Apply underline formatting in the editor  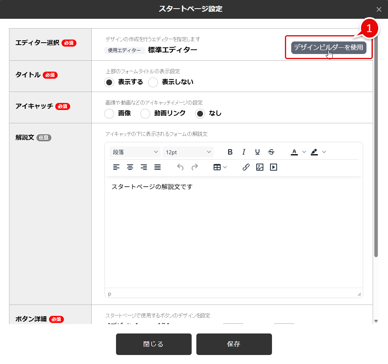point(257,152)
